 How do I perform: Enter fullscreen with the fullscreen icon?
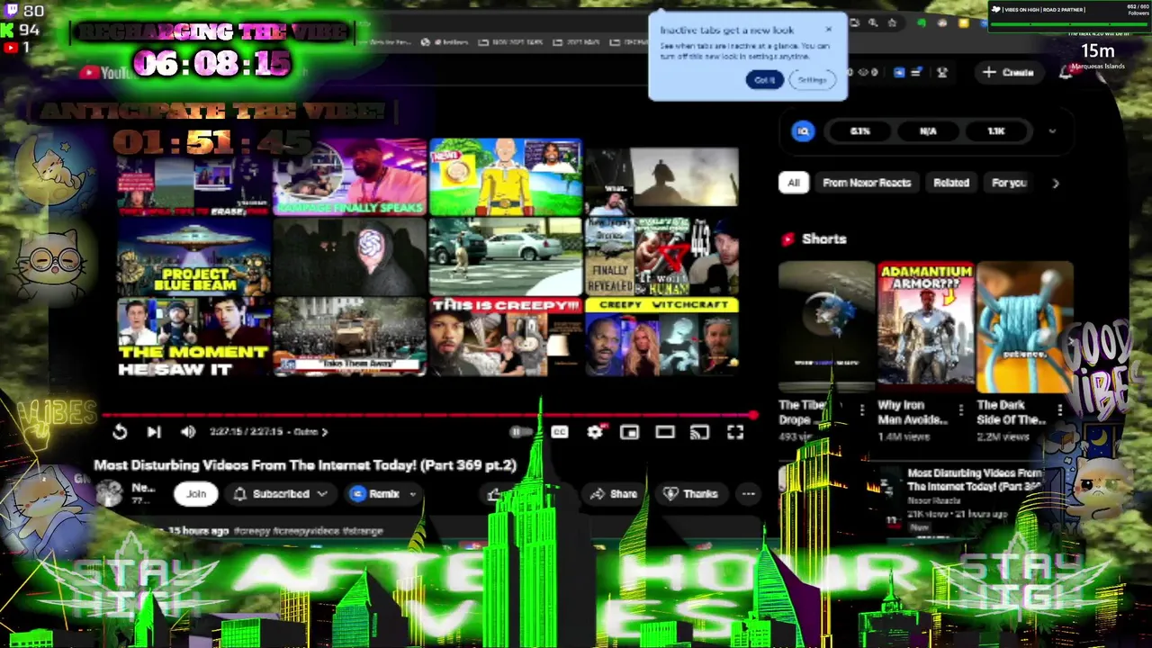pos(735,432)
